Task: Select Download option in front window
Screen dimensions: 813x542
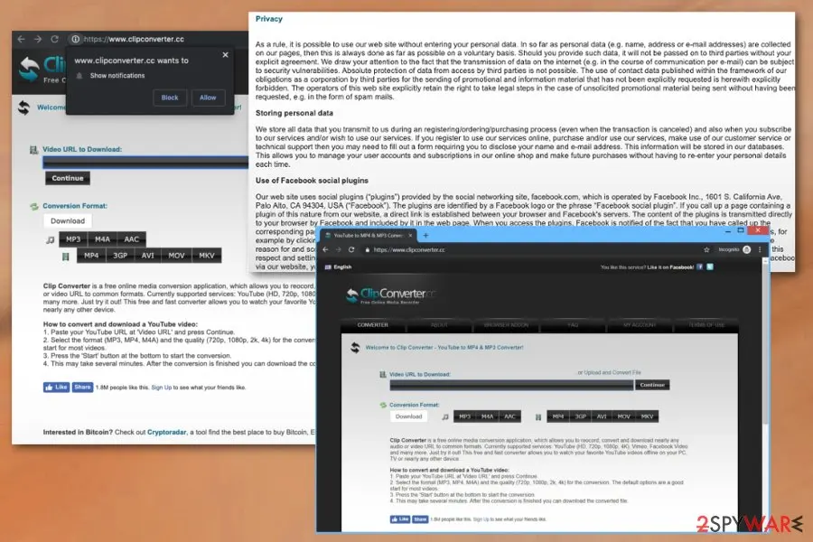Action: 408,416
